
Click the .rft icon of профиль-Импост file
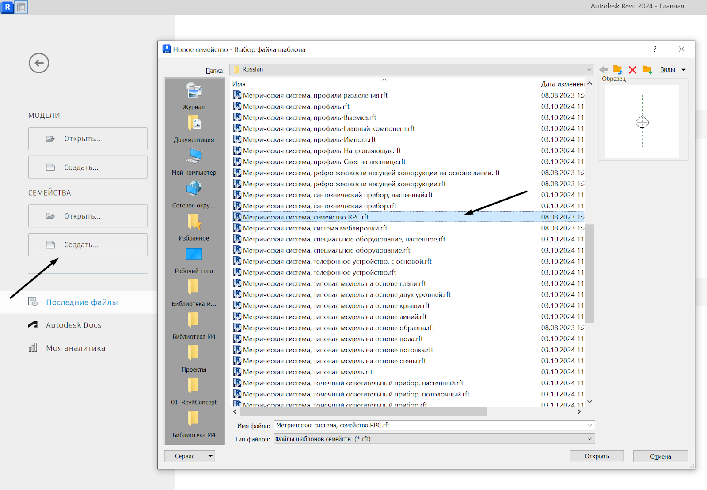[237, 139]
